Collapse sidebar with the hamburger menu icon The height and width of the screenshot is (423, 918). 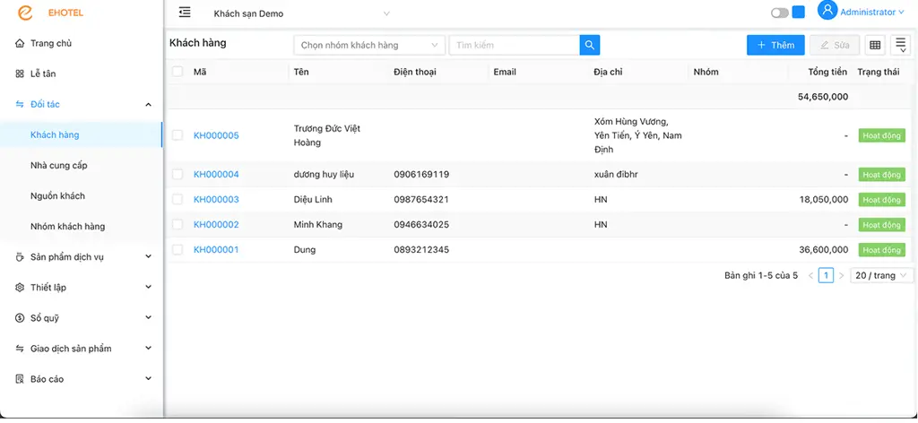click(185, 12)
